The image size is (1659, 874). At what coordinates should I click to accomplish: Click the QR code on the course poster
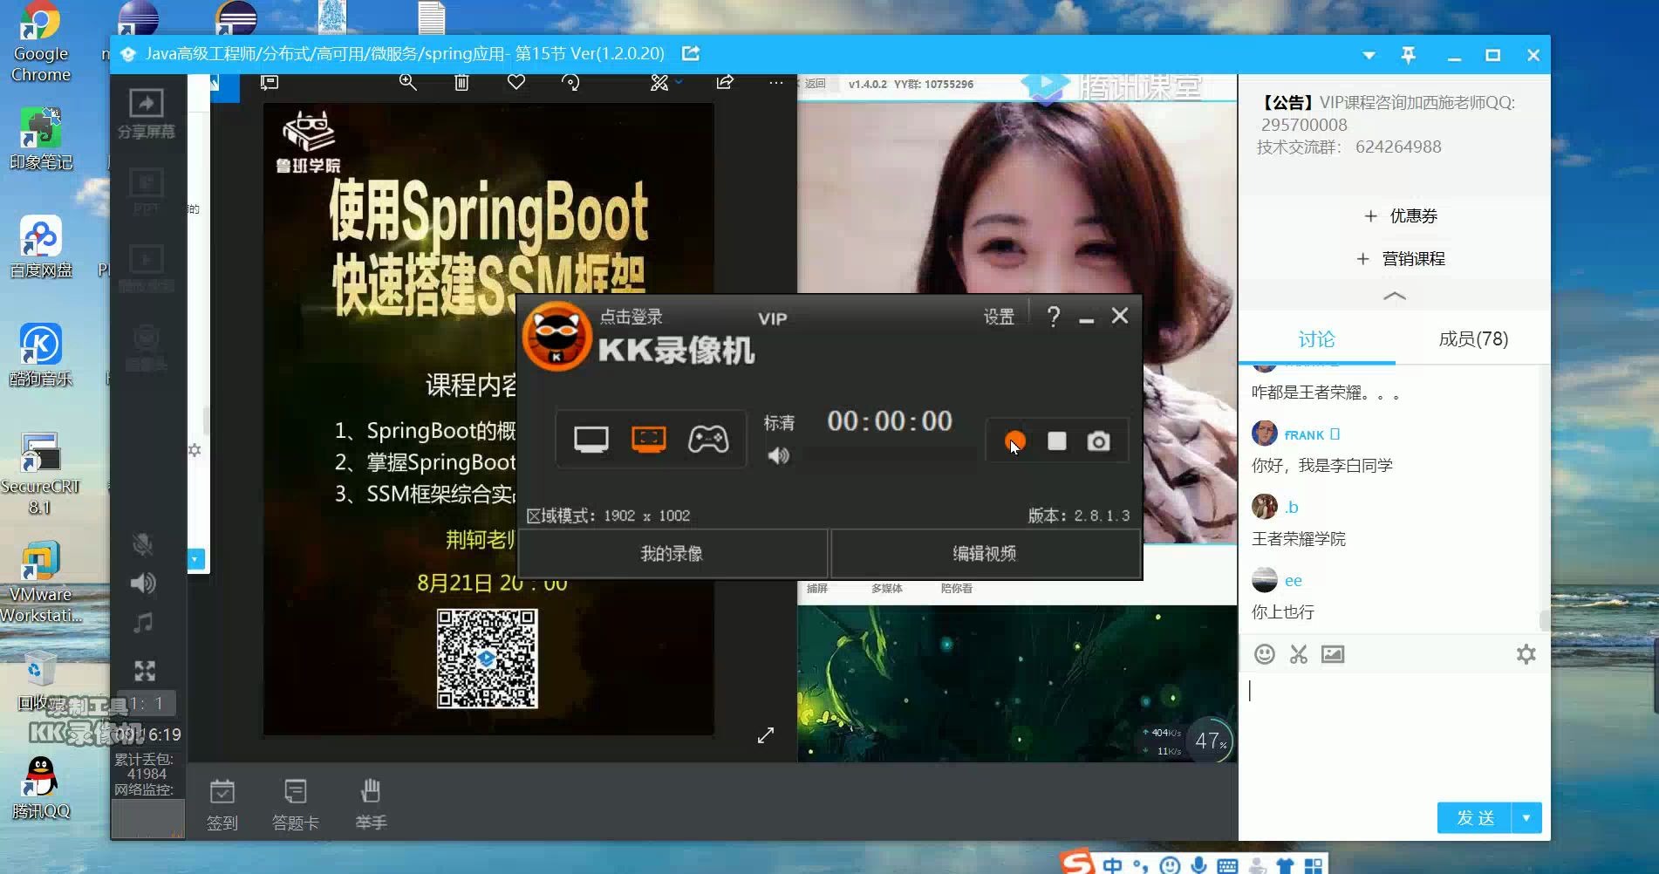(x=487, y=659)
